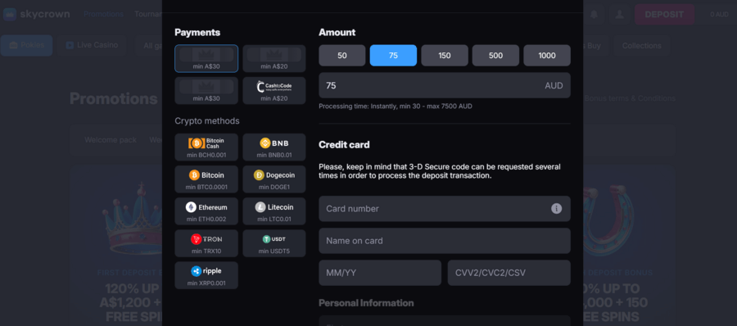Select the 150 amount preset
Screen dimensions: 737x326
pos(444,56)
